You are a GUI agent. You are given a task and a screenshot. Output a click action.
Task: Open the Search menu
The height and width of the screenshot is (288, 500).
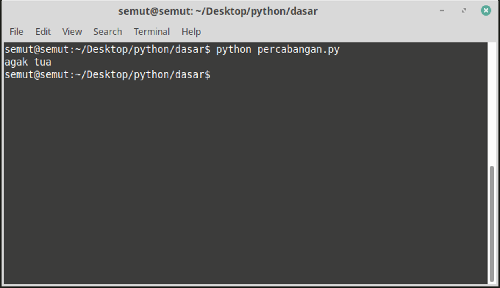(108, 32)
